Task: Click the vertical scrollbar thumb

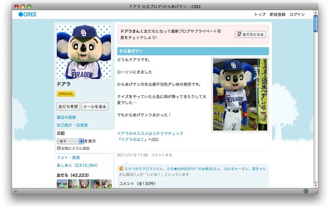Action: click(x=316, y=24)
